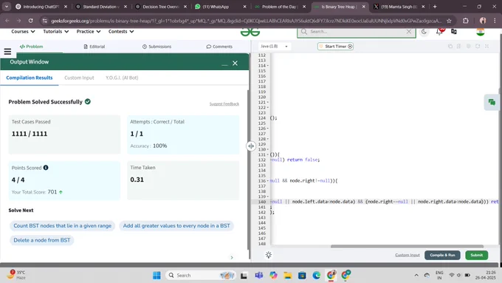Click the site info icon in address bar
Screen dimensions: 502x283
coord(44,21)
